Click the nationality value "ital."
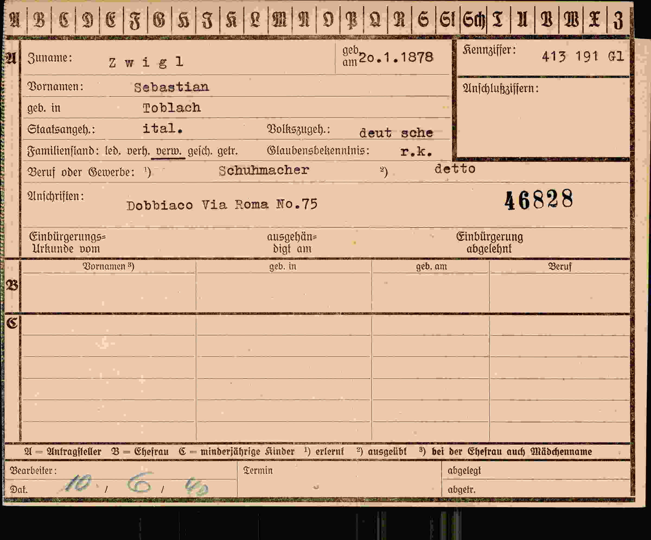 pos(163,128)
